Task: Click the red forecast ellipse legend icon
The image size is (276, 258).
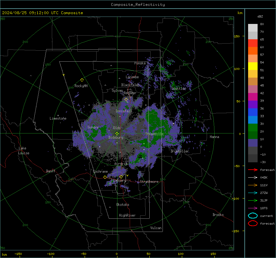Action: point(253,223)
